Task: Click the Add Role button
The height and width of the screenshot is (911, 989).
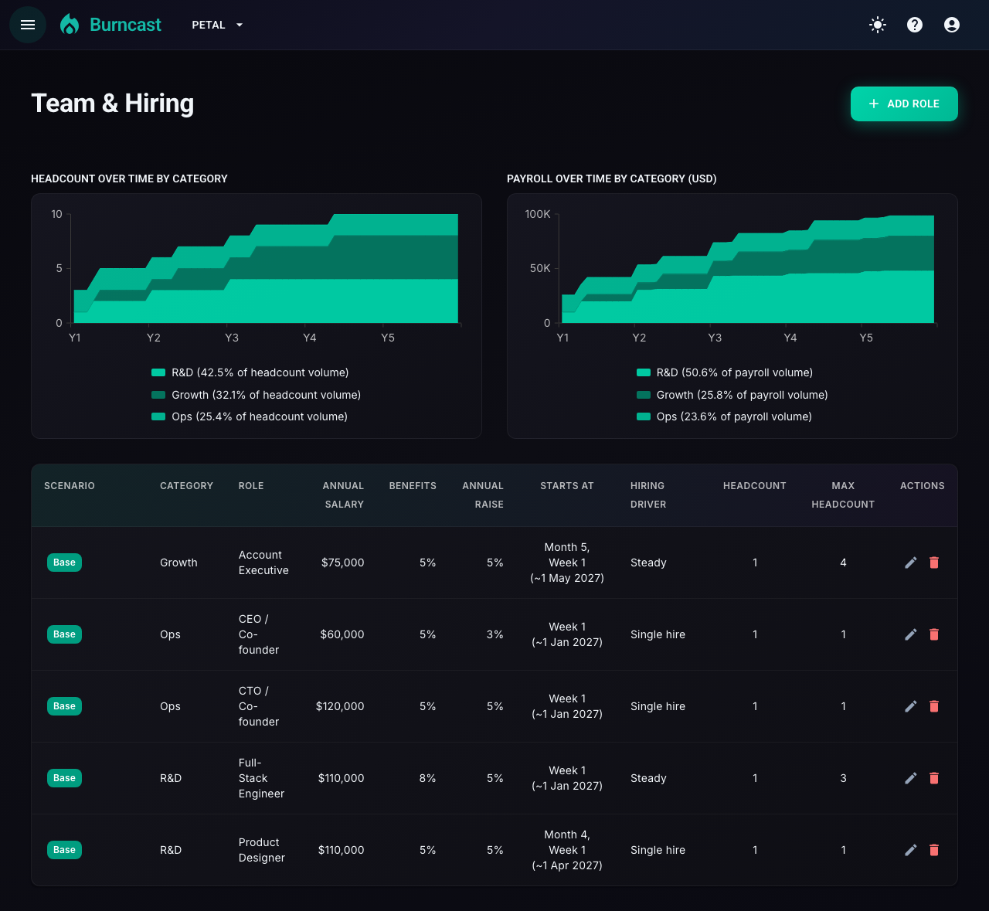Action: pyautogui.click(x=904, y=104)
